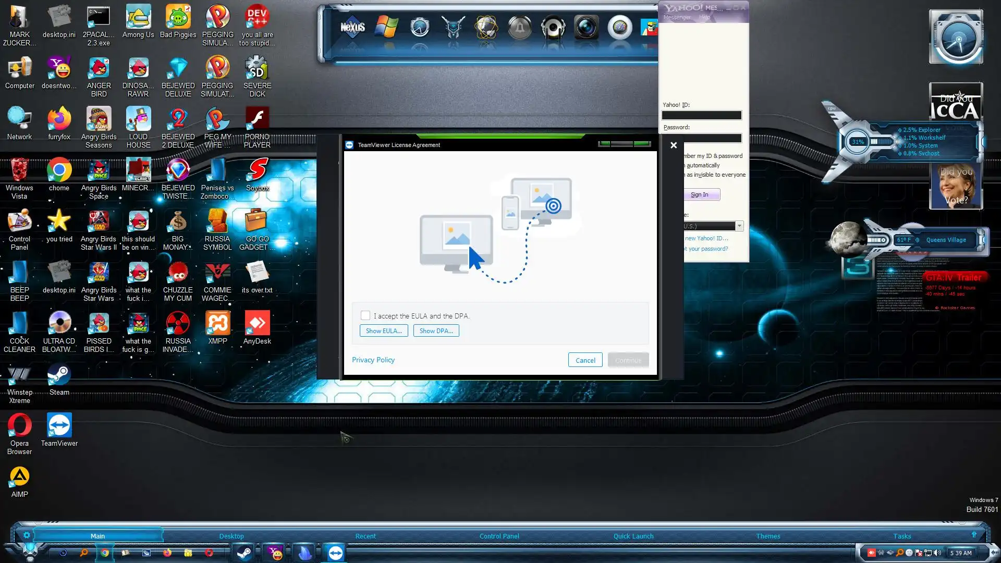The width and height of the screenshot is (1001, 563).
Task: Switch to the Control Panel tab
Action: tap(499, 536)
